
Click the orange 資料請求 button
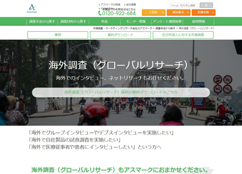[x=179, y=12]
